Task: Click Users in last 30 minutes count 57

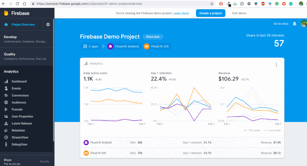Action: point(279,43)
